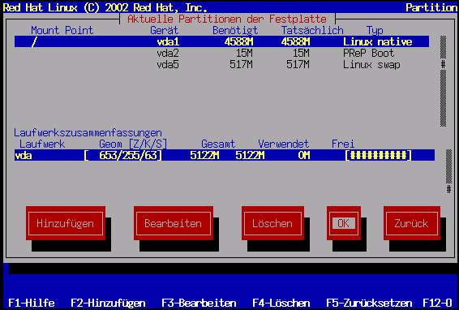Confirm with the OK button
The width and height of the screenshot is (459, 310).
click(x=344, y=223)
